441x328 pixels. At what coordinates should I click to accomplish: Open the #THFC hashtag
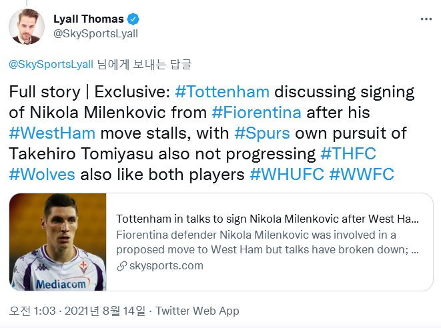coord(348,153)
